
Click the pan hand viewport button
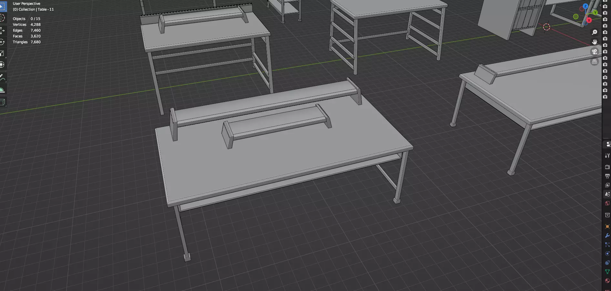595,42
